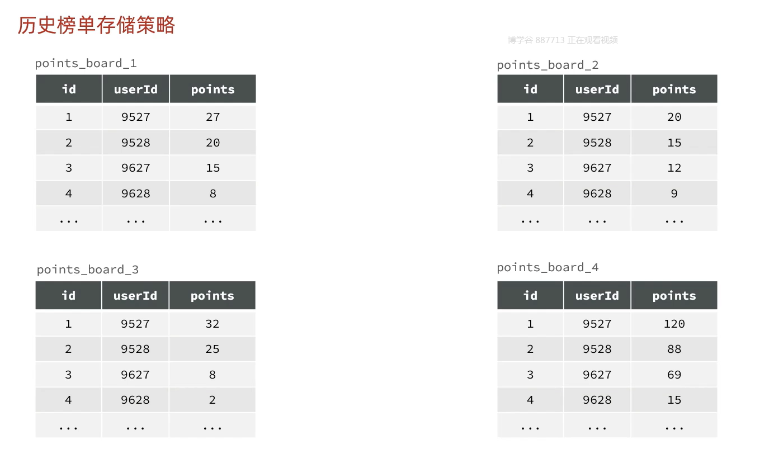Select points cell 12 in points_board_2
Screen dimensions: 774x449
(x=674, y=168)
